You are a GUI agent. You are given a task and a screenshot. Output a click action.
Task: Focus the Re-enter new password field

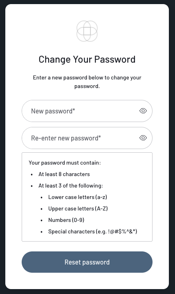(87, 138)
